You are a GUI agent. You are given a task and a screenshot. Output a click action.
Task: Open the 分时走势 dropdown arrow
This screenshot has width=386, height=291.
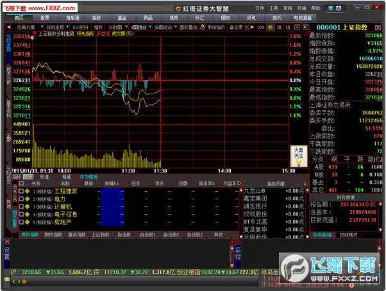click(x=67, y=27)
